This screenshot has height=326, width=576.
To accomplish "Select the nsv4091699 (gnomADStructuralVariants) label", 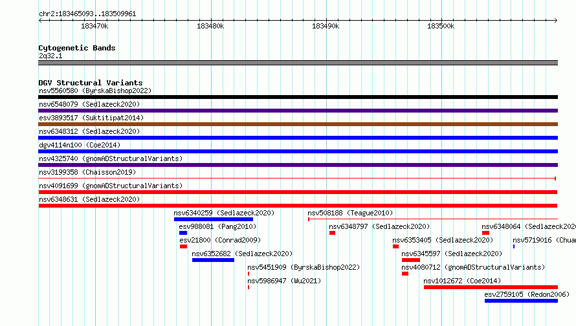I will tap(111, 186).
